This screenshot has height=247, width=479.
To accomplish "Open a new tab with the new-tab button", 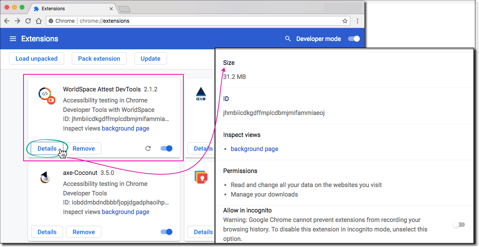I will 124,9.
